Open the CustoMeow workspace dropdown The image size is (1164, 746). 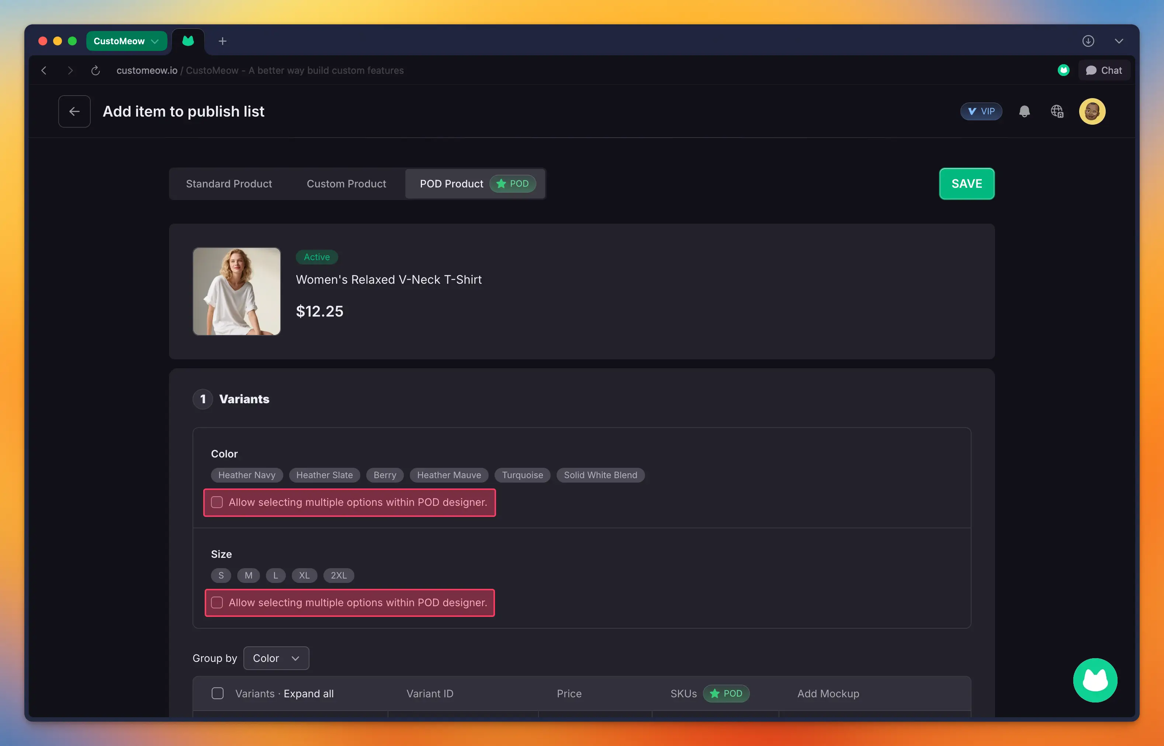click(x=127, y=41)
